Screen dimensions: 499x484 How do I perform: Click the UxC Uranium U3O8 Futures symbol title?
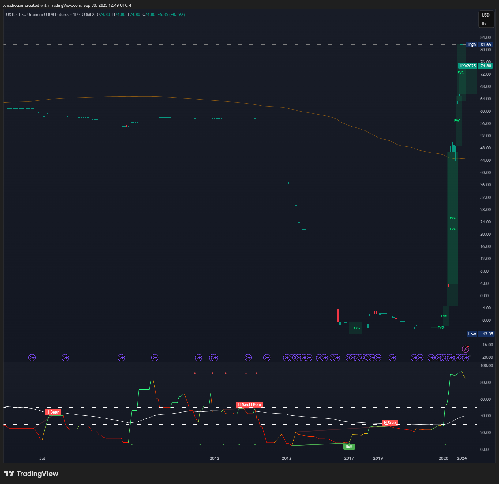click(x=44, y=14)
